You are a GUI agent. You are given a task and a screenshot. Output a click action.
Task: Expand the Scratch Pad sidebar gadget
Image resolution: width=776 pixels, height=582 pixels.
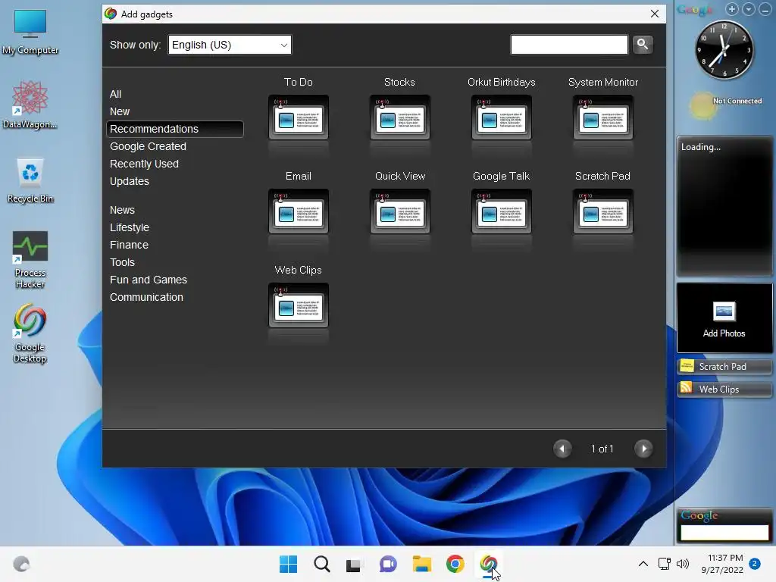[x=724, y=367]
